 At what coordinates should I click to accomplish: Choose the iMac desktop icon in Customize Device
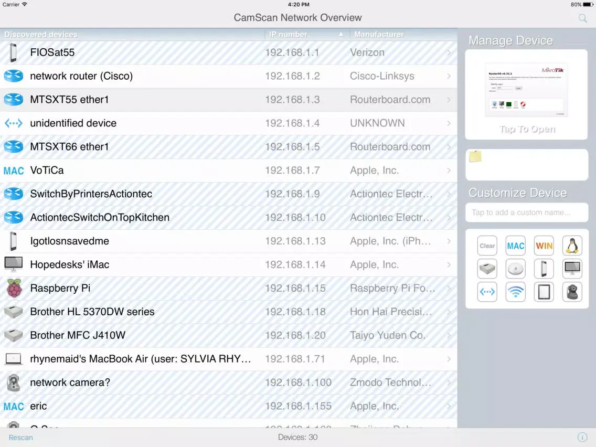click(572, 269)
